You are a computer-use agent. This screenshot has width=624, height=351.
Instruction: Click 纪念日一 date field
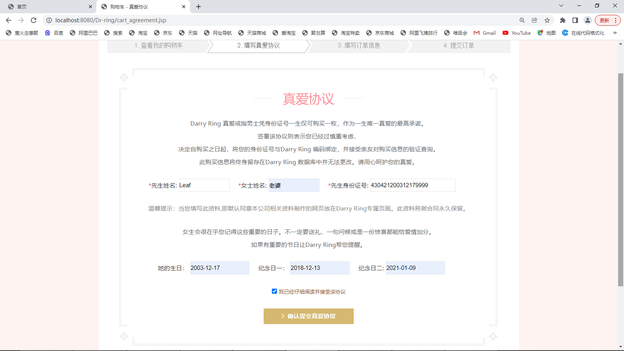[319, 268]
